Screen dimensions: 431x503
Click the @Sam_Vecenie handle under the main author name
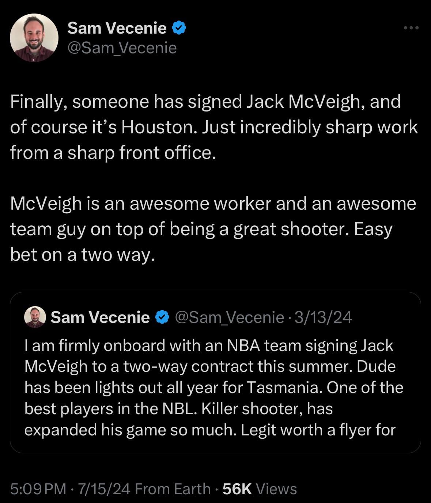[122, 48]
